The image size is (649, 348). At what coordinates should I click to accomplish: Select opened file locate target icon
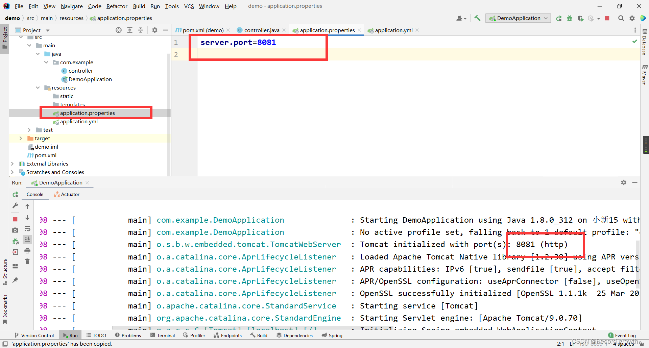coord(119,30)
